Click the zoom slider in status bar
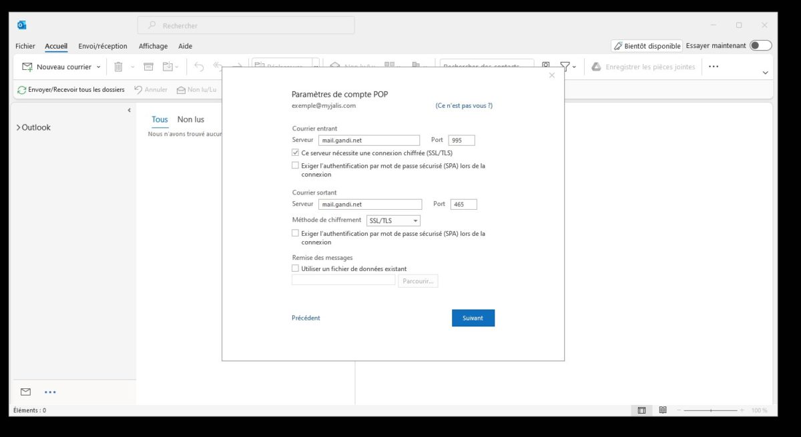This screenshot has height=437, width=801. [710, 410]
